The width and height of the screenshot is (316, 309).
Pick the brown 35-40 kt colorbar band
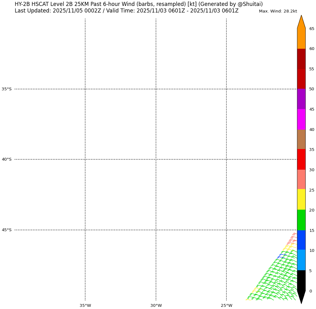tap(301, 139)
